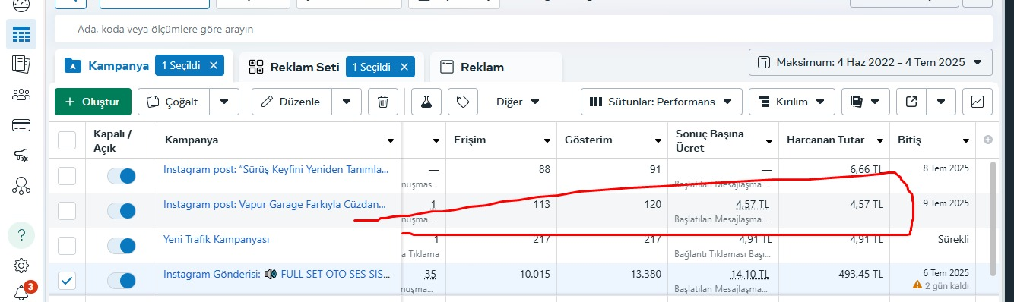Expand the Kırılım dropdown
Image resolution: width=1014 pixels, height=302 pixels.
pyautogui.click(x=791, y=102)
